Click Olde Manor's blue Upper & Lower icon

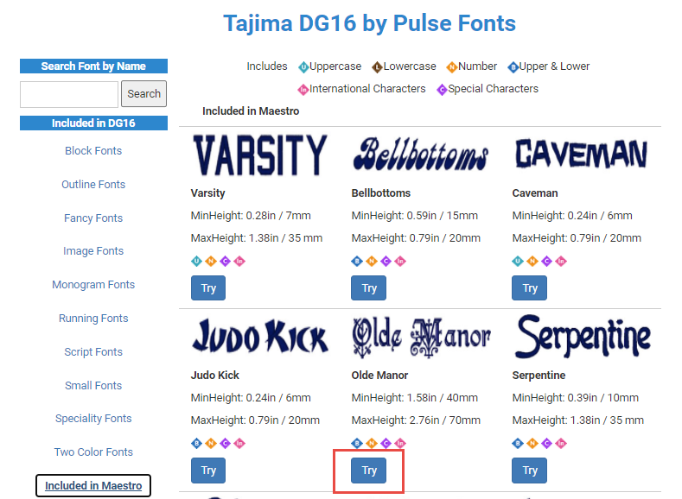(x=357, y=444)
